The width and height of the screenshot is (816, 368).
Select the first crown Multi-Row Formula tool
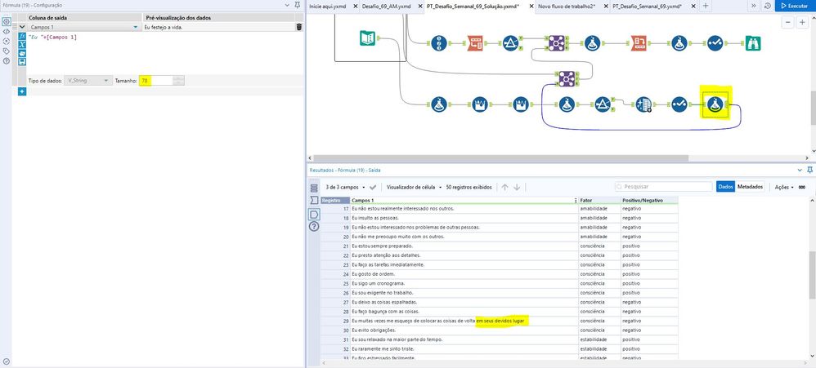pyautogui.click(x=480, y=104)
